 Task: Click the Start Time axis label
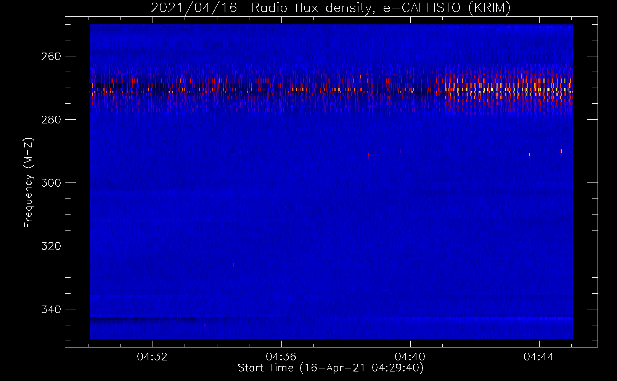(x=331, y=368)
